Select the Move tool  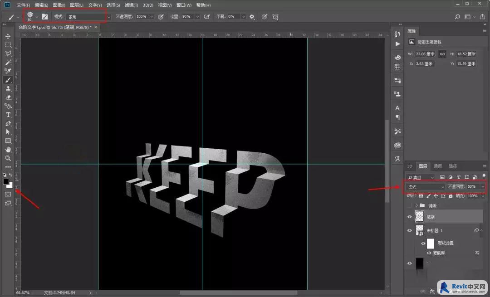(x=8, y=36)
